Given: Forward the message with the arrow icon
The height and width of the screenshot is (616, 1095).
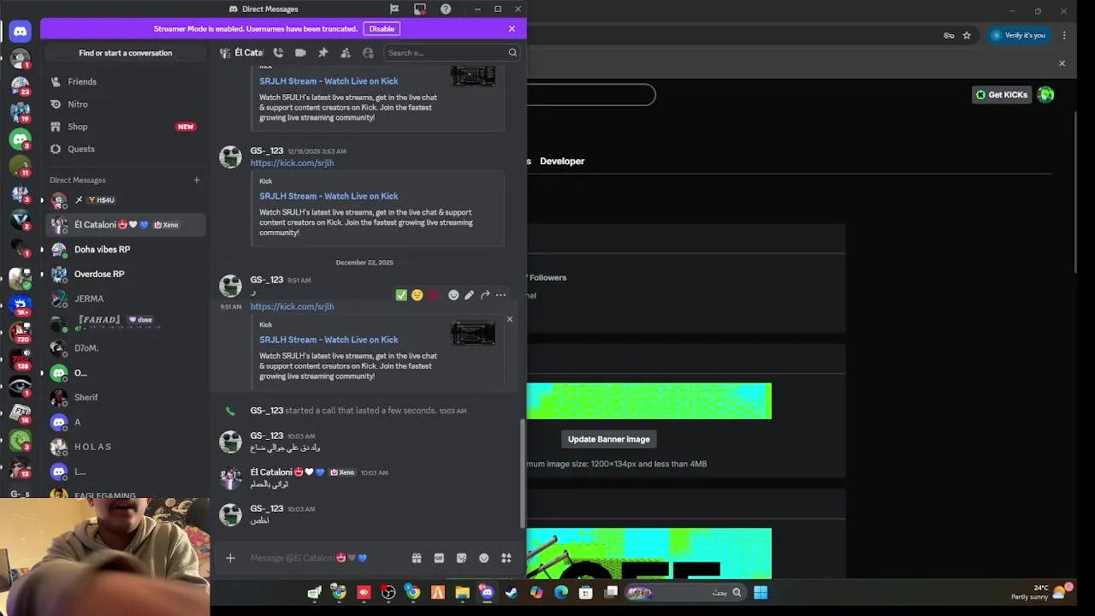Looking at the screenshot, I should tap(485, 295).
